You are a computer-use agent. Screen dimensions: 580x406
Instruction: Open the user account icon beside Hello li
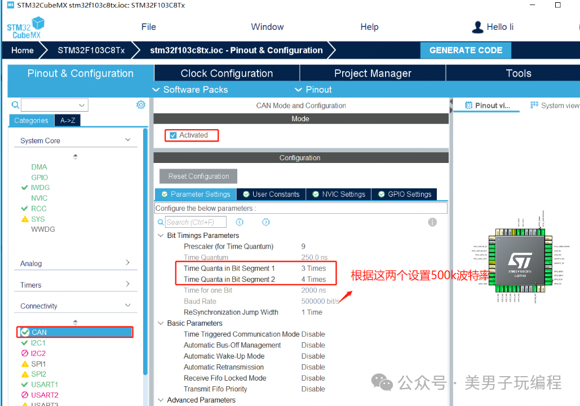pos(477,27)
